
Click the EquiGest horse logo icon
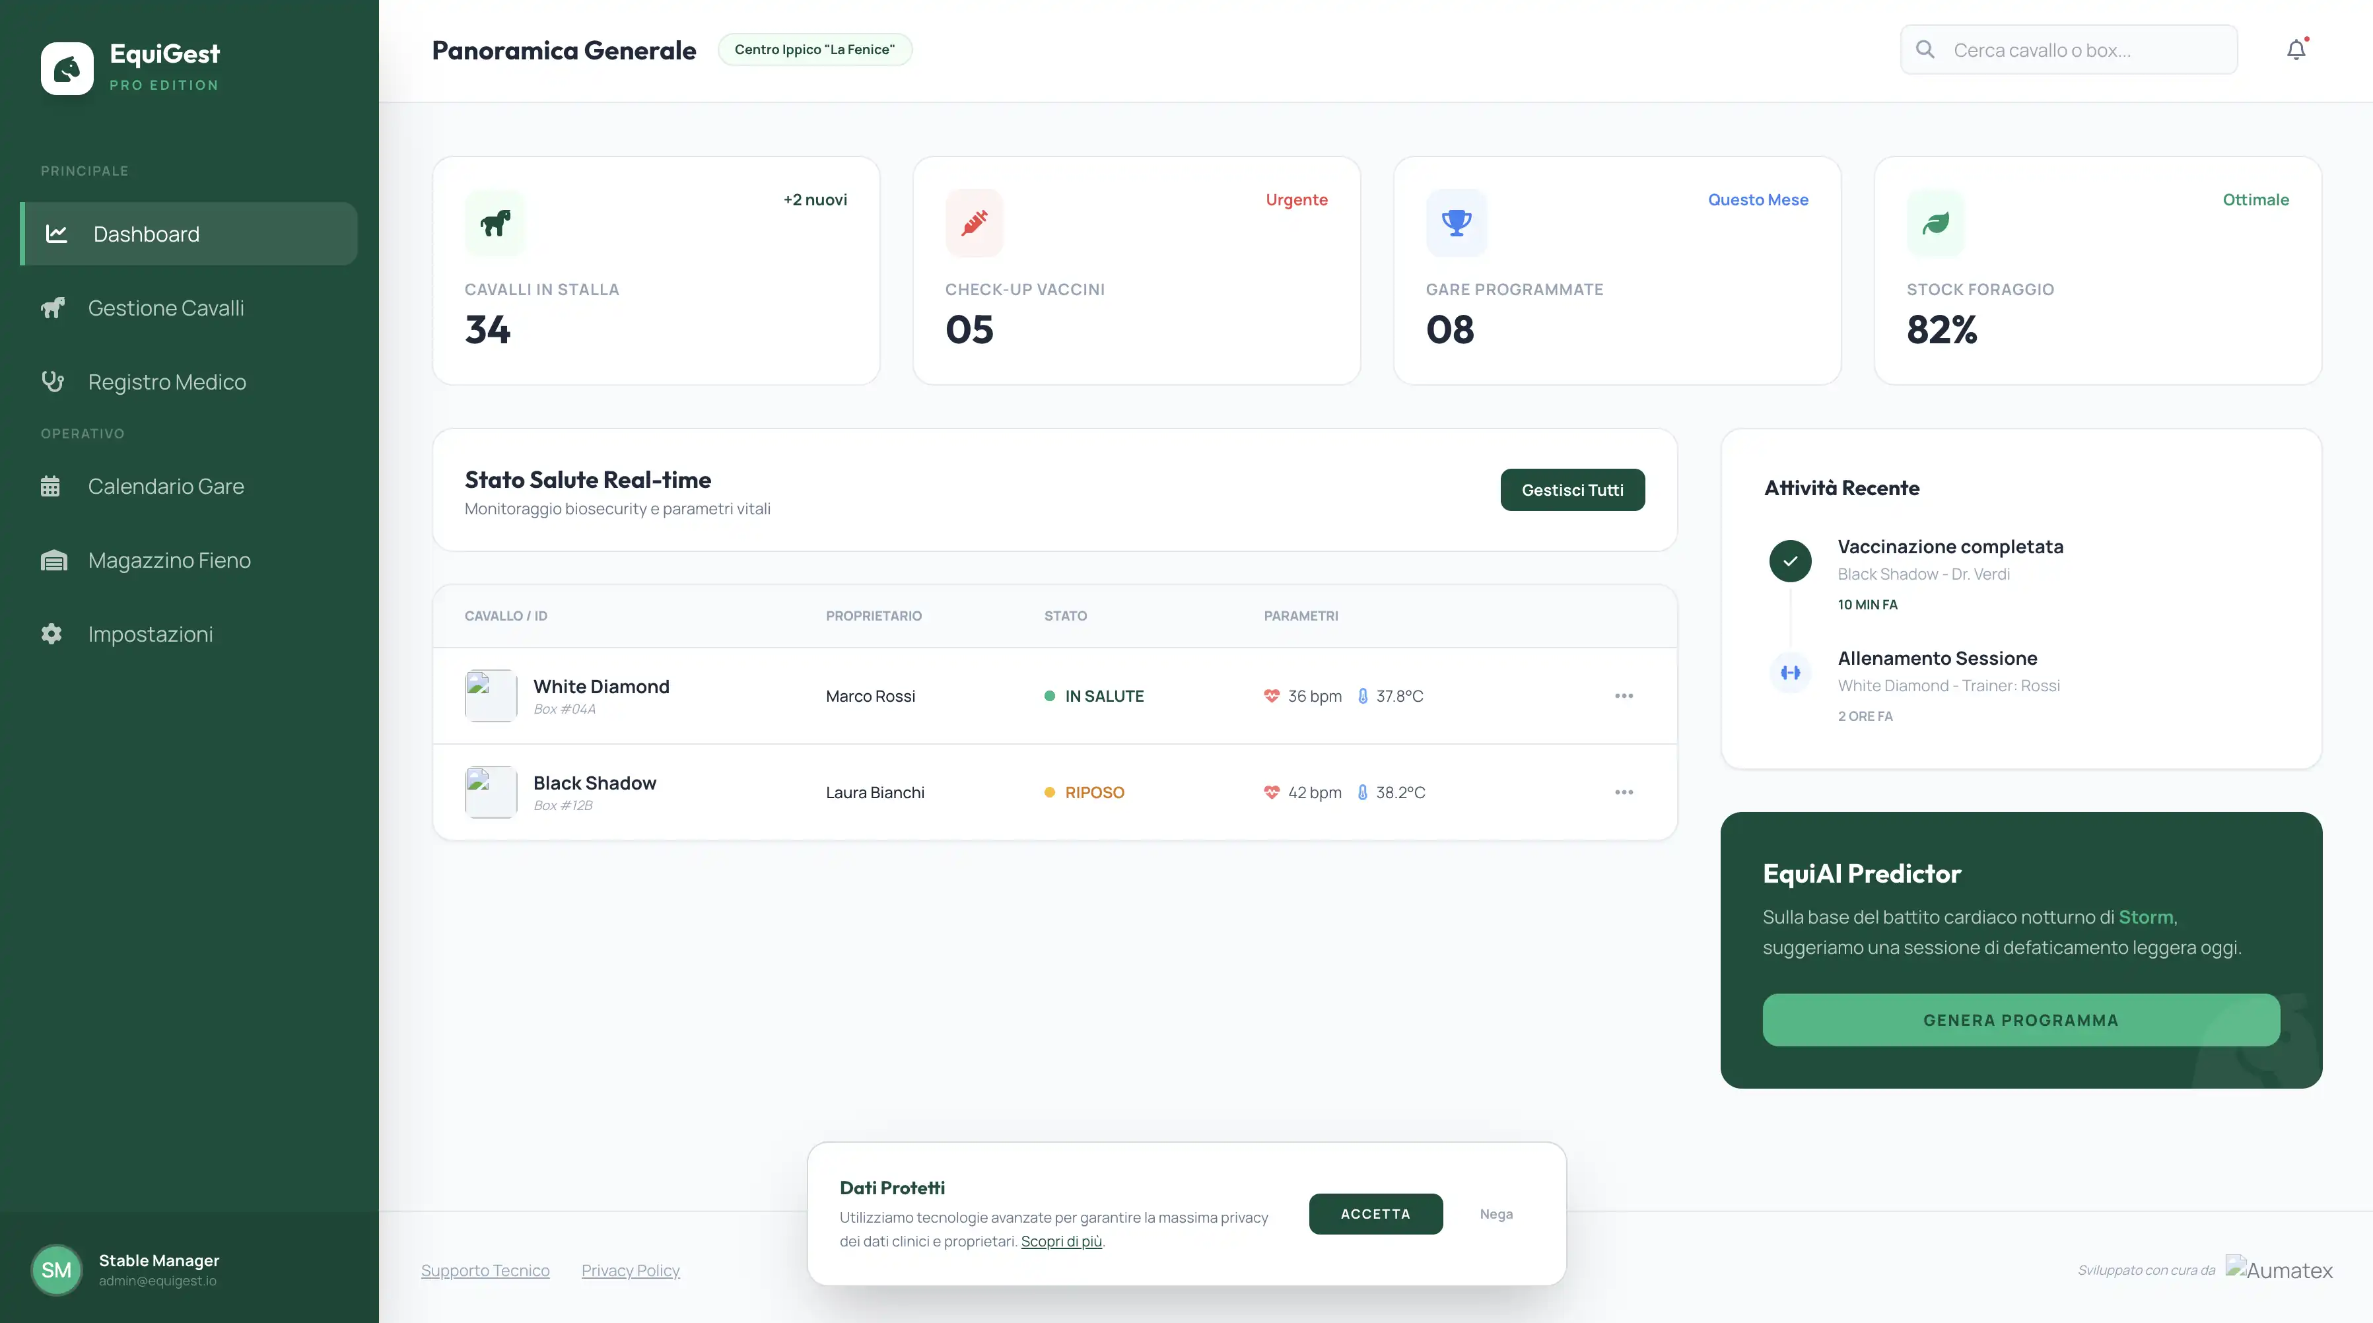67,68
